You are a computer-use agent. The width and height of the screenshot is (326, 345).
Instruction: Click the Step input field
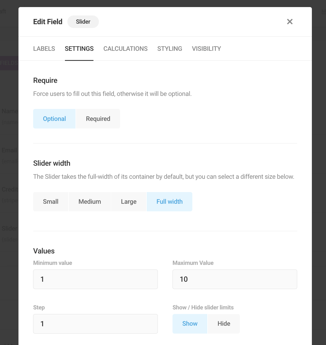click(95, 324)
